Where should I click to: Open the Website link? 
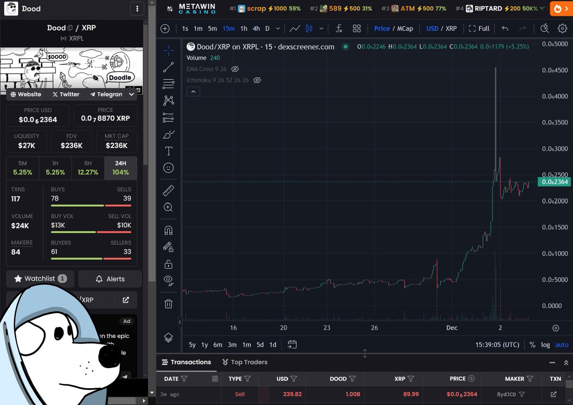26,94
